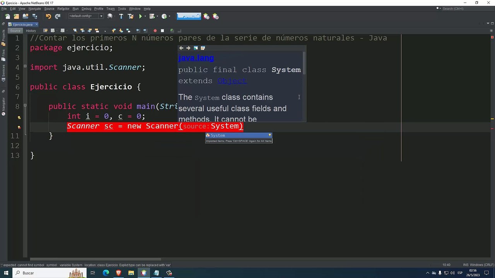
Task: Click the Redo toolbar arrow
Action: (x=58, y=16)
